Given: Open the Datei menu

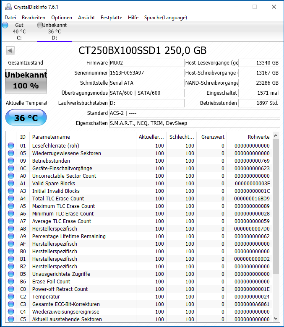Looking at the screenshot, I should click(x=10, y=18).
